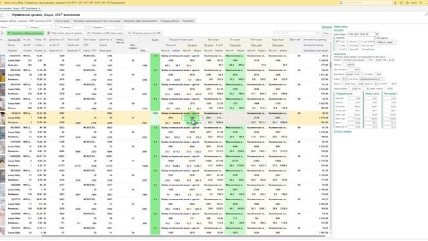The image size is (428, 241).
Task: Open the highlighted row's product thumbnail
Action: (x=3, y=118)
